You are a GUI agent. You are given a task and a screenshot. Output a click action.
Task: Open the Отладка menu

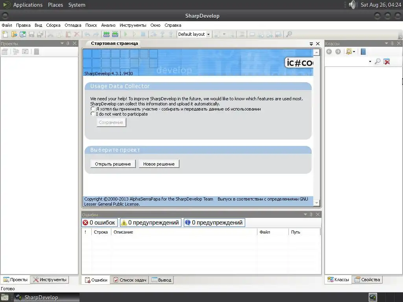pos(73,25)
